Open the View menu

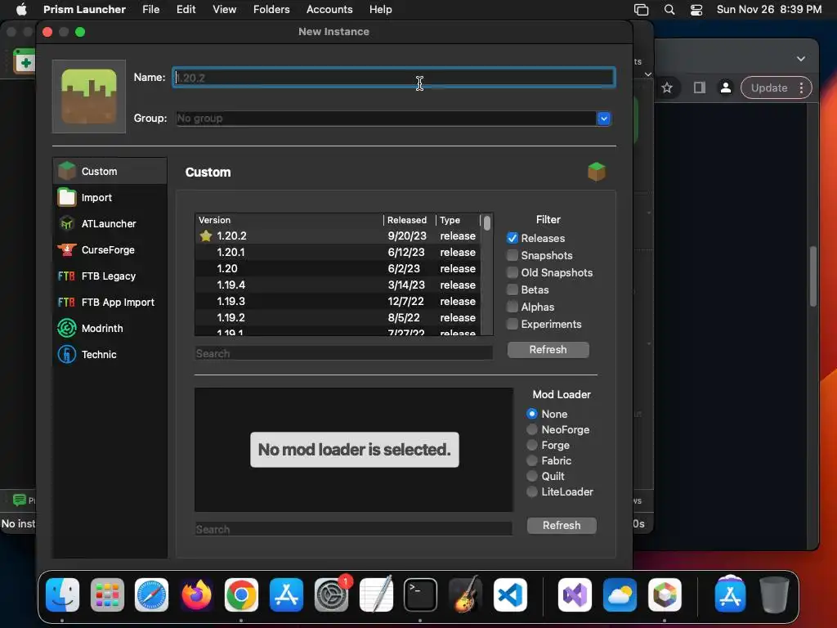(x=224, y=9)
